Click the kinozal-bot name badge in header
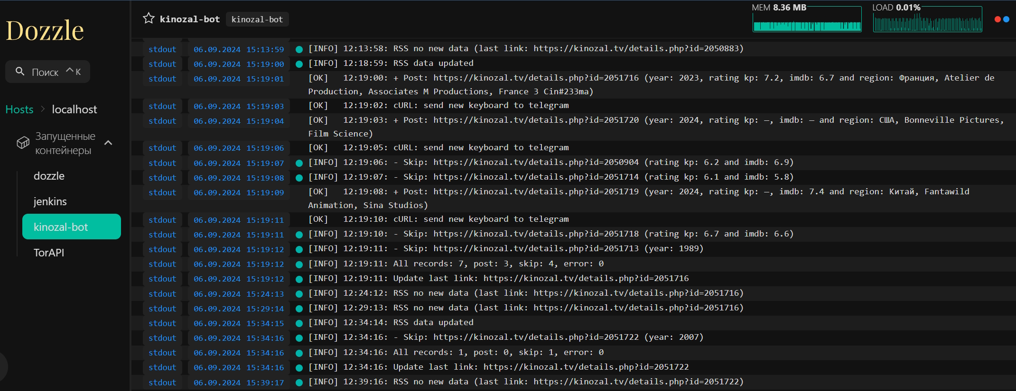 pyautogui.click(x=257, y=19)
